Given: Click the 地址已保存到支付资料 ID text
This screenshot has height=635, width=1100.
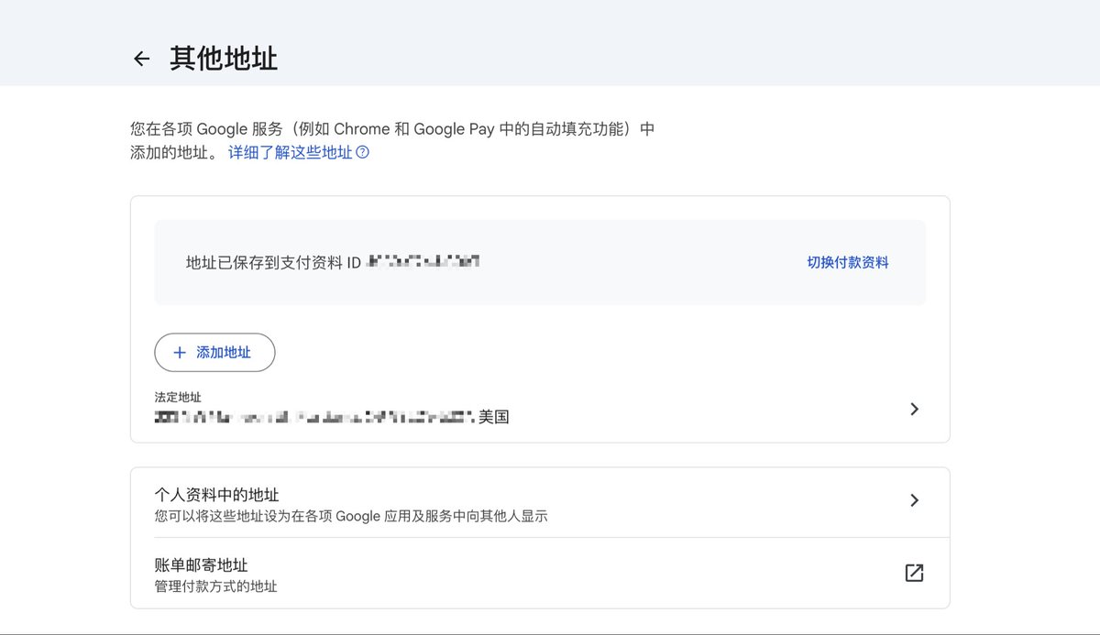Looking at the screenshot, I should [274, 262].
